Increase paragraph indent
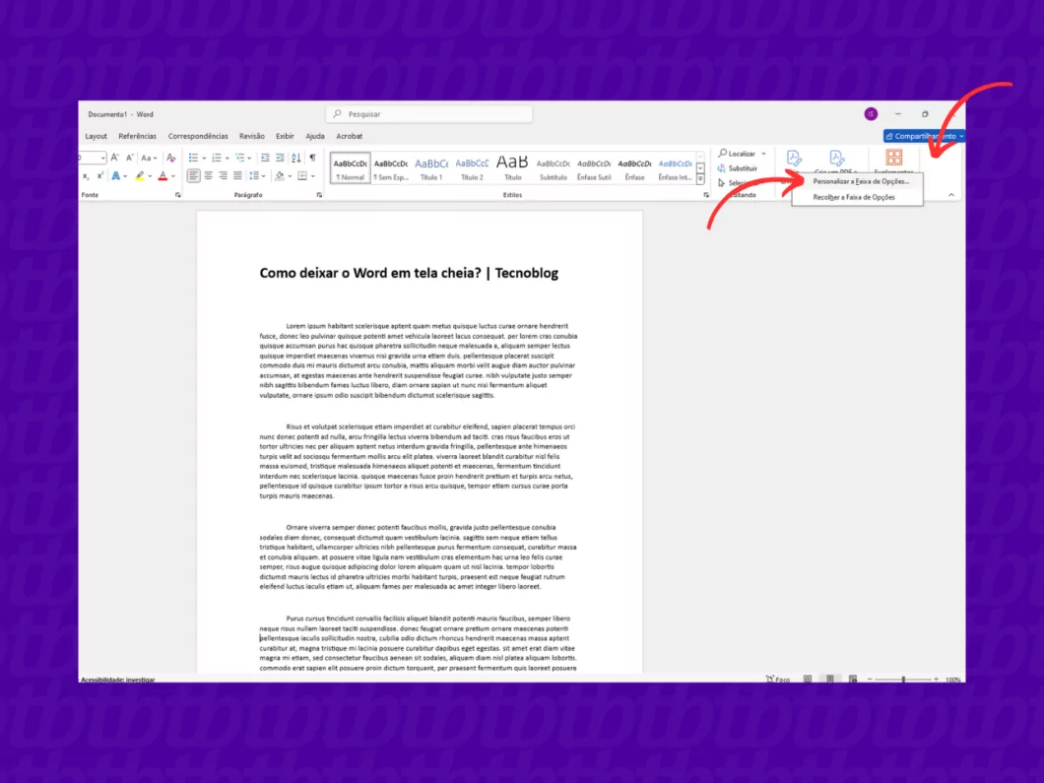The image size is (1044, 783). [x=280, y=158]
